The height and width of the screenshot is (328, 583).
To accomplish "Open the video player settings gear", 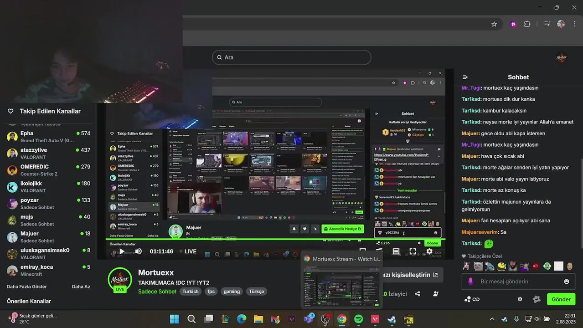I will coord(429,251).
